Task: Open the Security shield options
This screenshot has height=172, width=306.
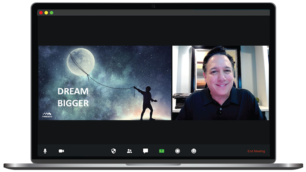Action: [x=114, y=151]
